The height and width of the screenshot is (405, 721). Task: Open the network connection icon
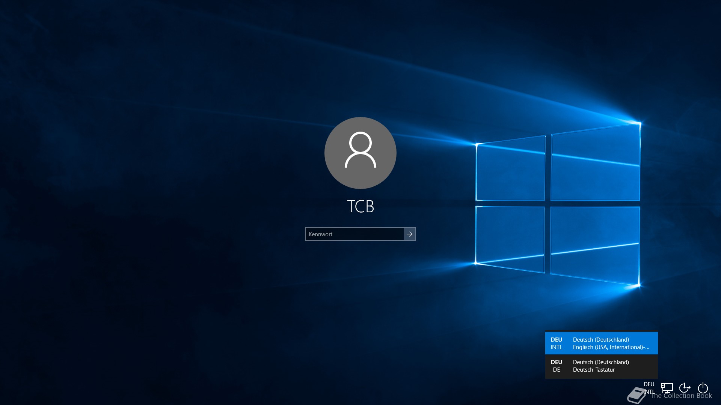[667, 388]
